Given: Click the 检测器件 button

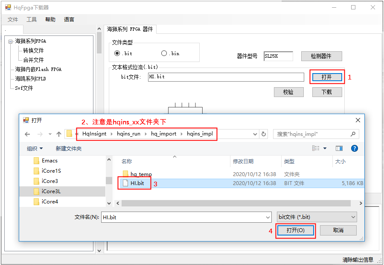Looking at the screenshot, I should (x=321, y=56).
